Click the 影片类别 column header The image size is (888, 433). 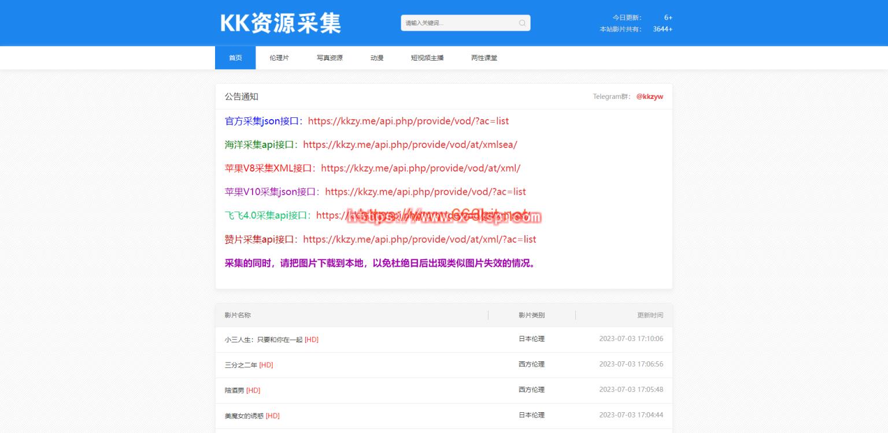pos(531,315)
